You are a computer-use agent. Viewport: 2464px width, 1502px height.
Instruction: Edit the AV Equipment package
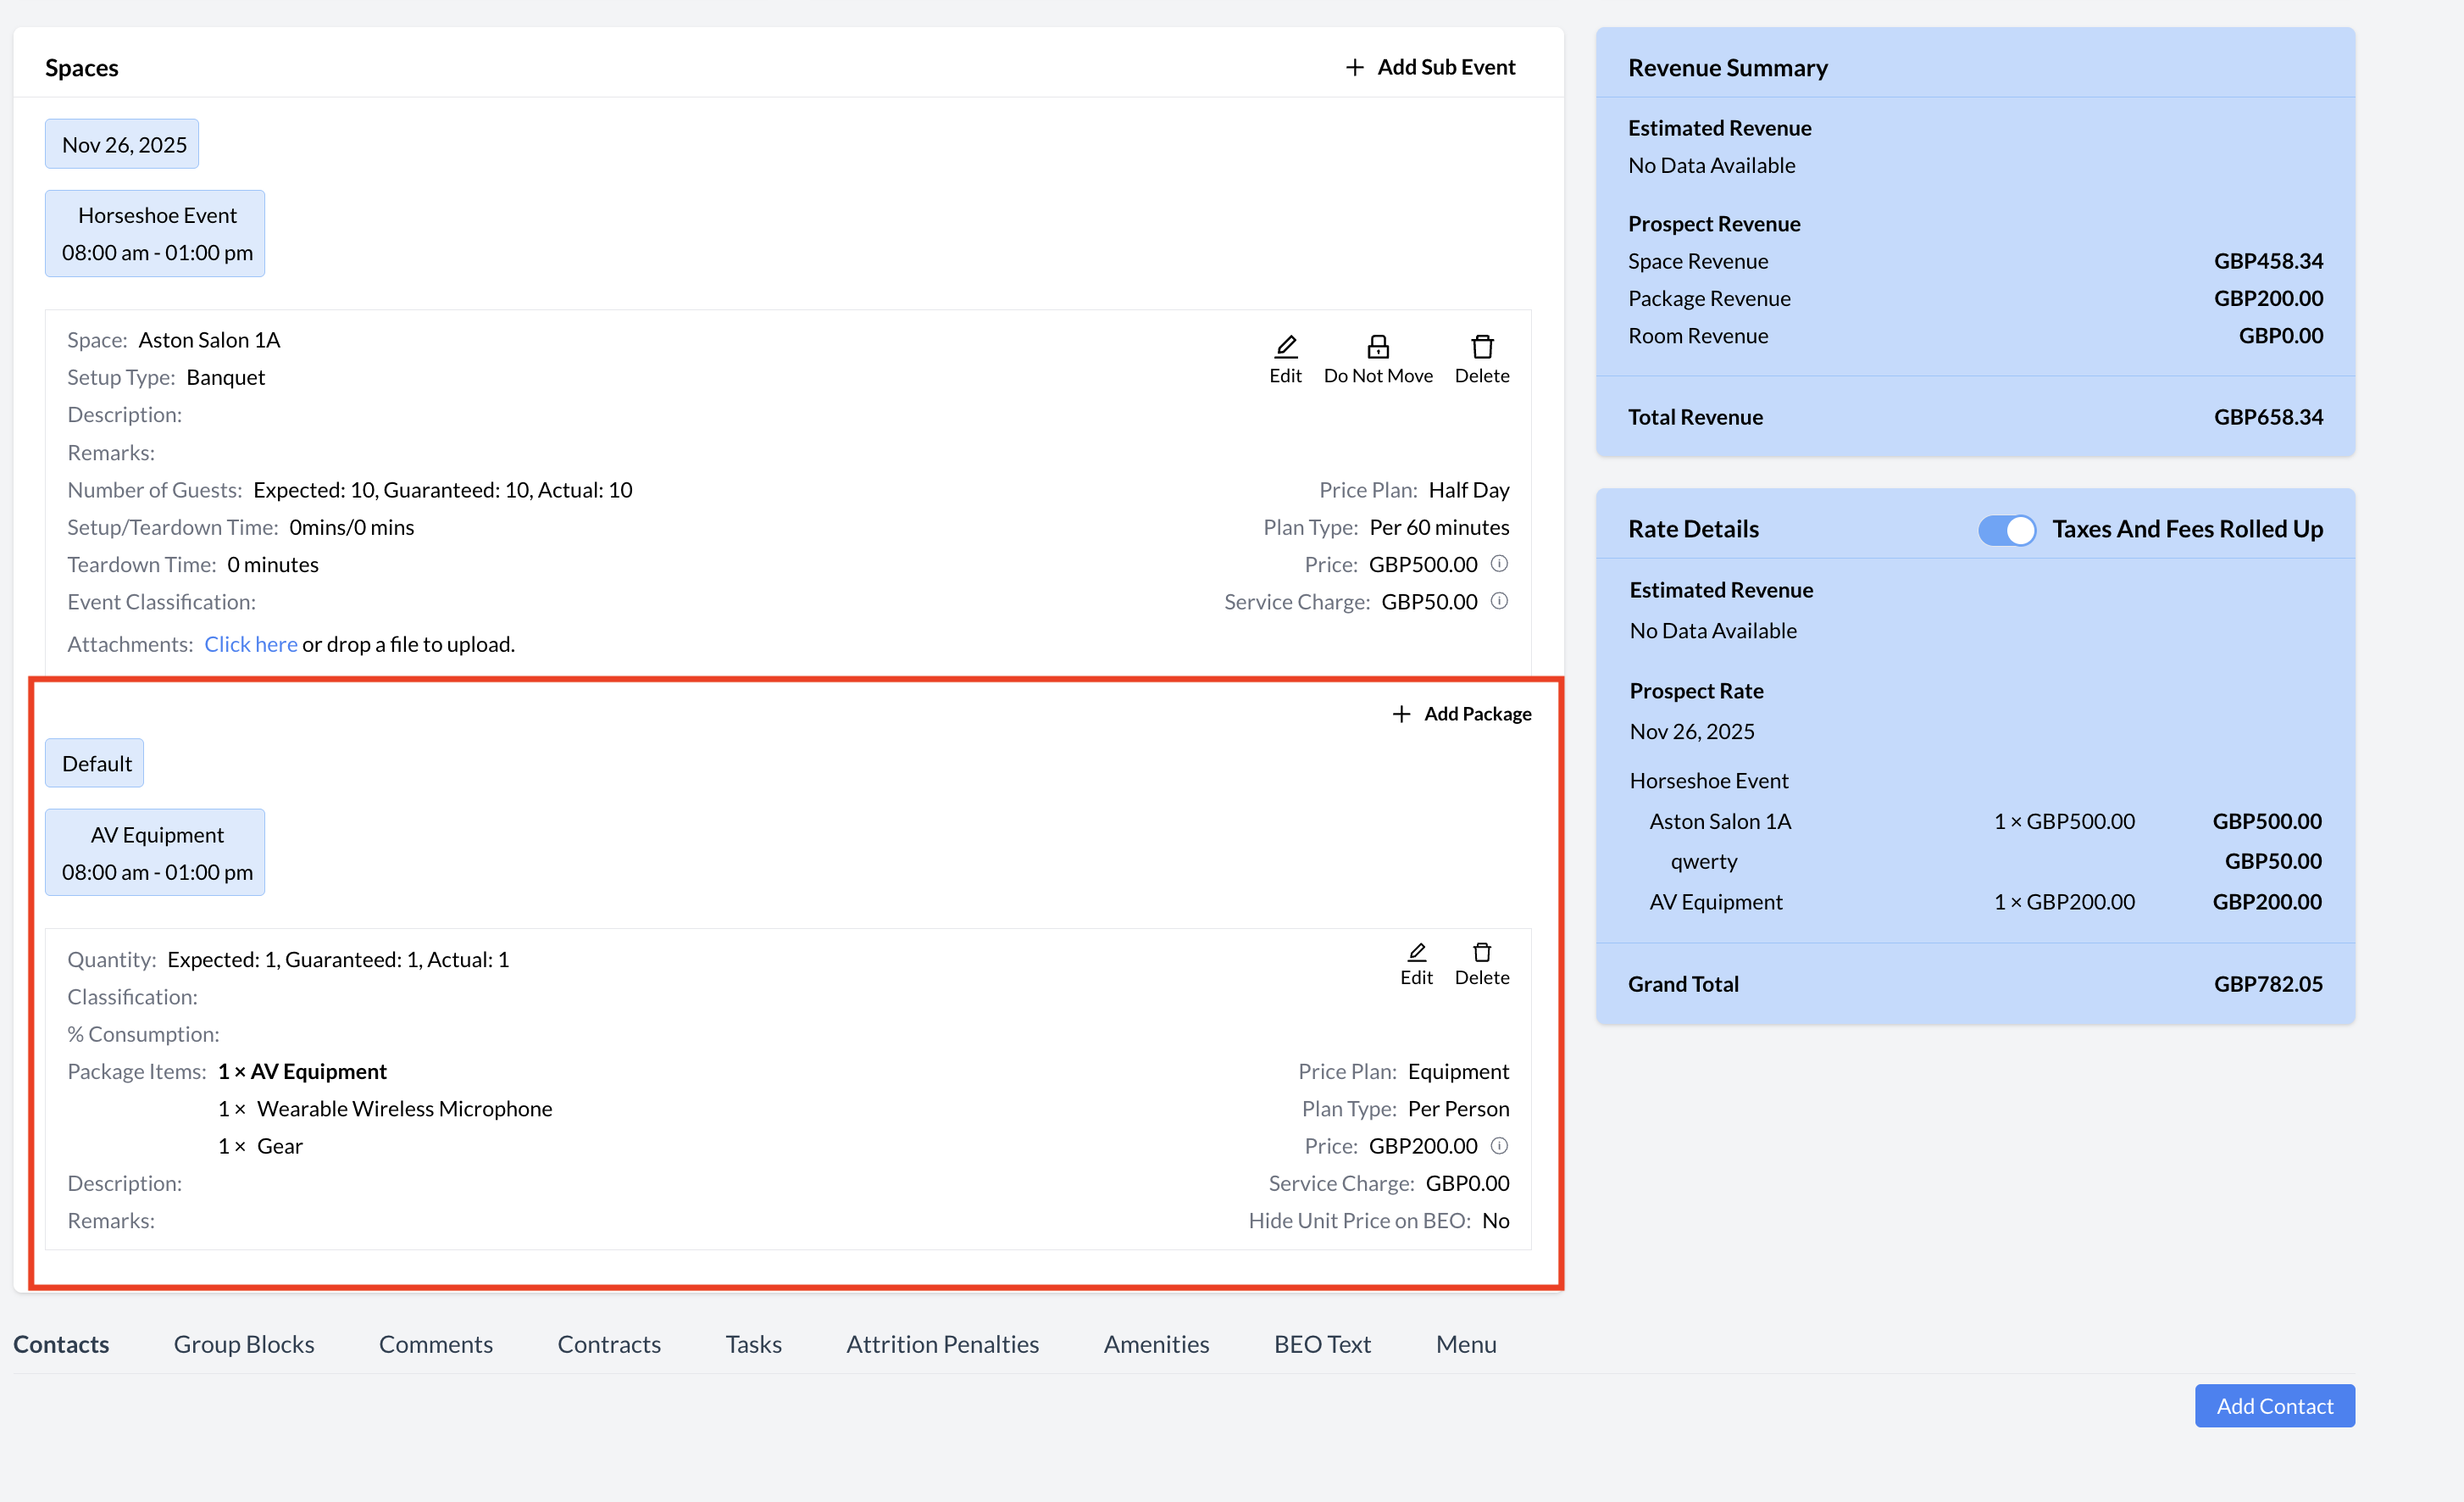pyautogui.click(x=1415, y=953)
